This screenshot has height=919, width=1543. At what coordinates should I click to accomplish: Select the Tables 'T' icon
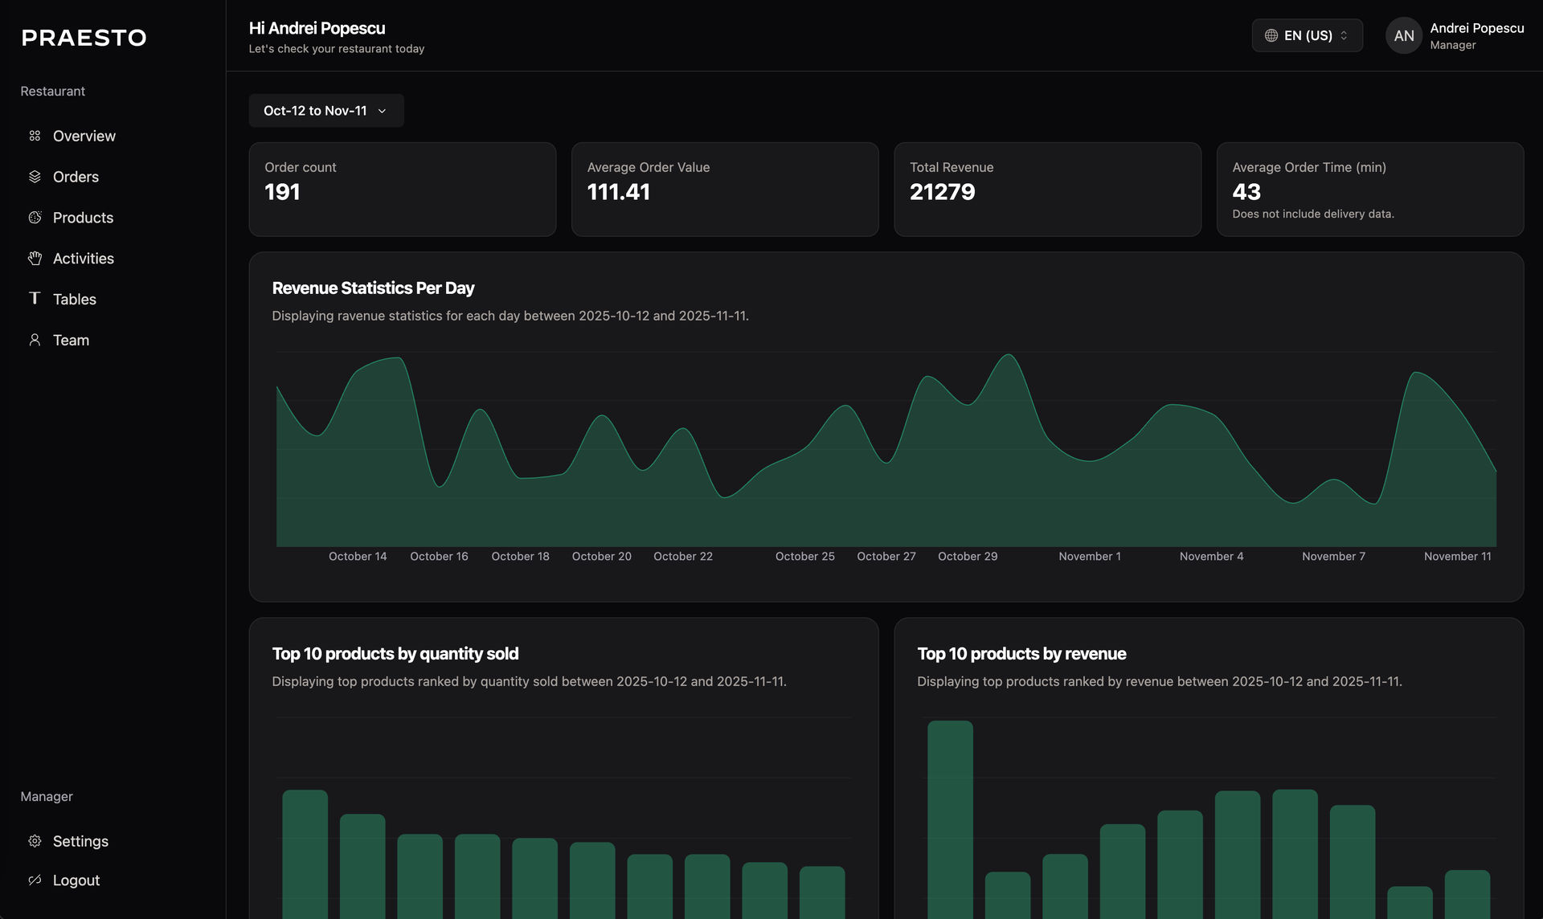[x=35, y=298]
